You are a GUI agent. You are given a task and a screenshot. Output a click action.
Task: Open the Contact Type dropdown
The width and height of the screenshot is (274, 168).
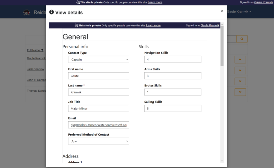pyautogui.click(x=98, y=59)
